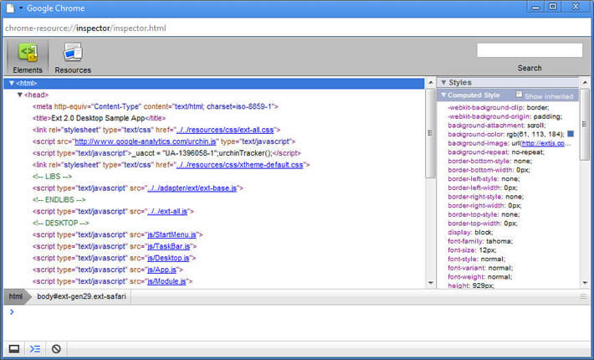Open google-analytics urchin.js link

(x=146, y=141)
